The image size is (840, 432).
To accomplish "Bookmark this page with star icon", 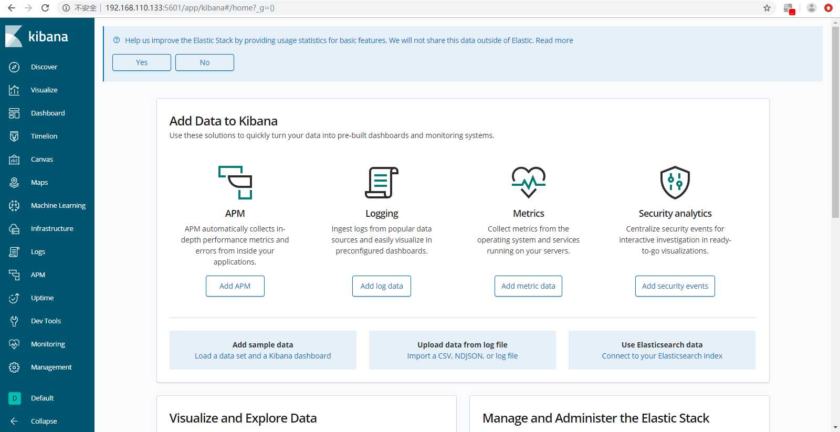I will (x=767, y=8).
